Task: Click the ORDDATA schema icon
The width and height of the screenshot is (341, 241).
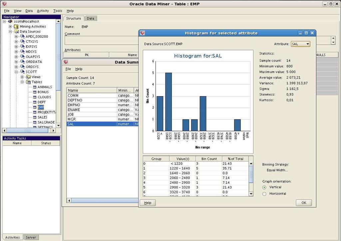Action: [22, 62]
